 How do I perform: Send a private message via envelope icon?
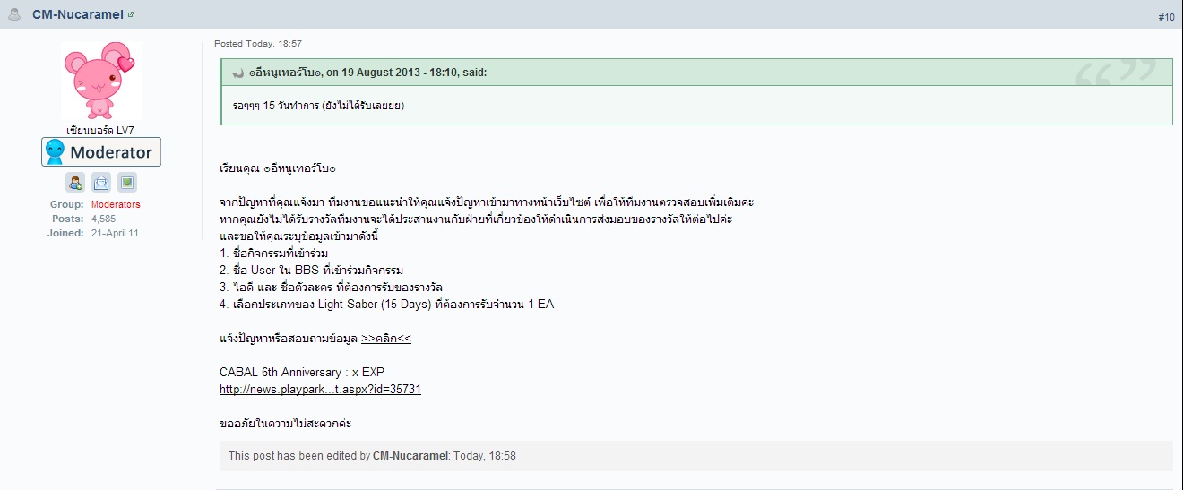(x=101, y=183)
